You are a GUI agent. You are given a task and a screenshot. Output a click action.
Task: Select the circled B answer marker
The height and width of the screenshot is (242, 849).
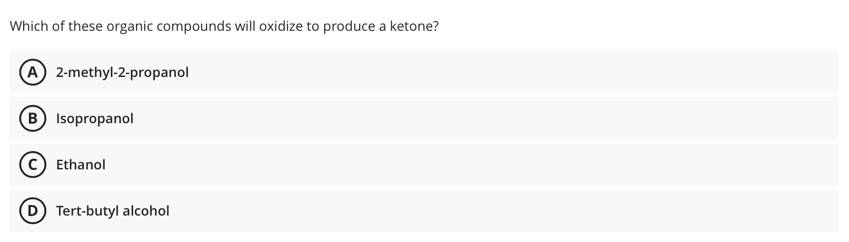(32, 118)
